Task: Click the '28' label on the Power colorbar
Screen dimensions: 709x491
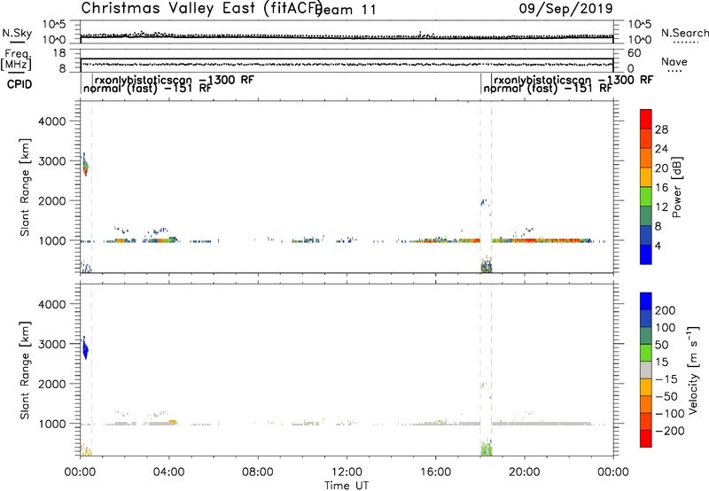Action: (661, 129)
